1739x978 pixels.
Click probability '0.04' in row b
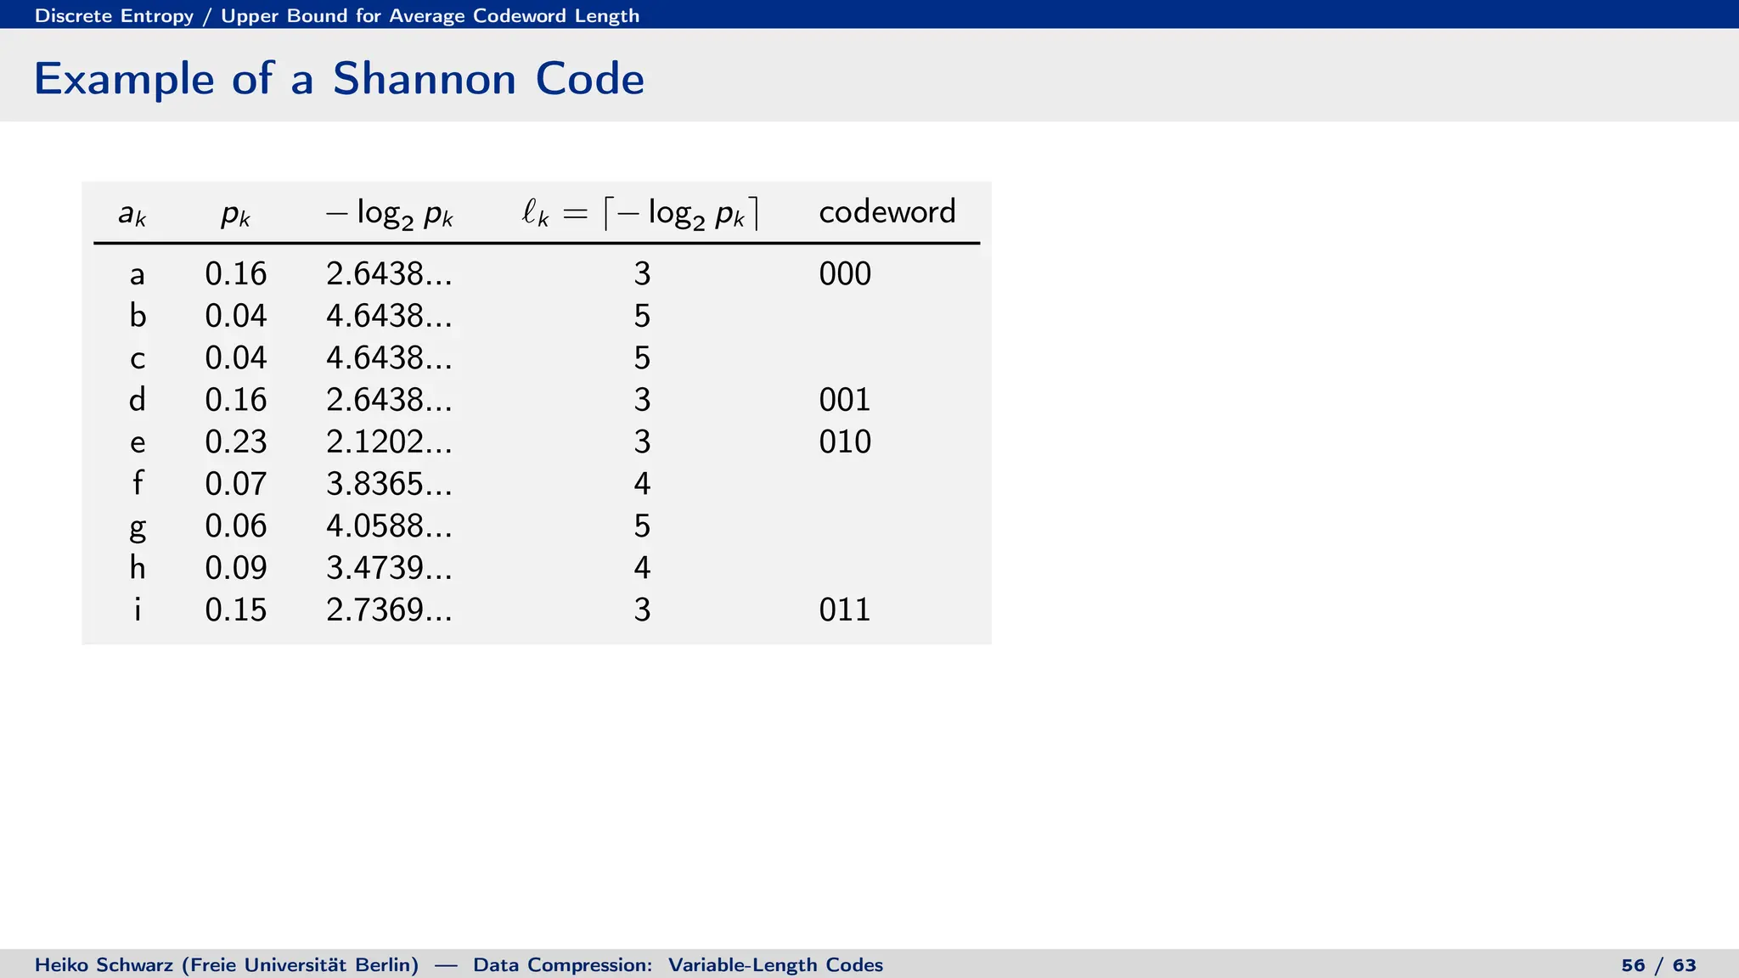pyautogui.click(x=236, y=316)
